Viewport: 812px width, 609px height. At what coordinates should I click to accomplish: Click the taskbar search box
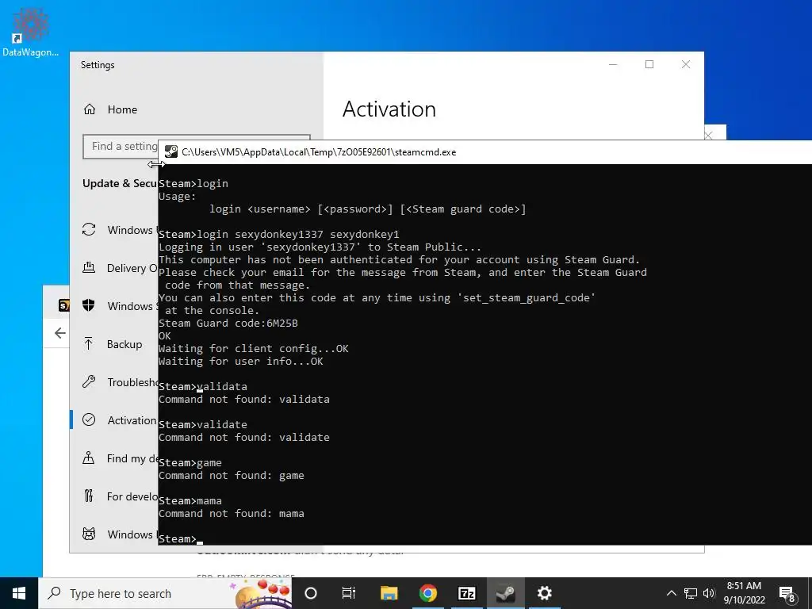[x=165, y=593]
